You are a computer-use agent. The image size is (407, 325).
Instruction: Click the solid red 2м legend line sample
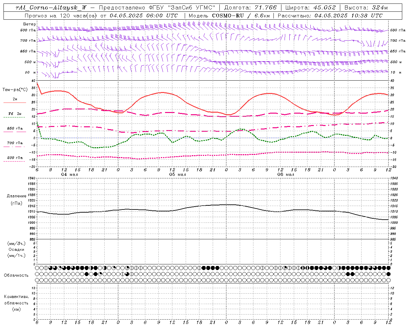[15, 103]
